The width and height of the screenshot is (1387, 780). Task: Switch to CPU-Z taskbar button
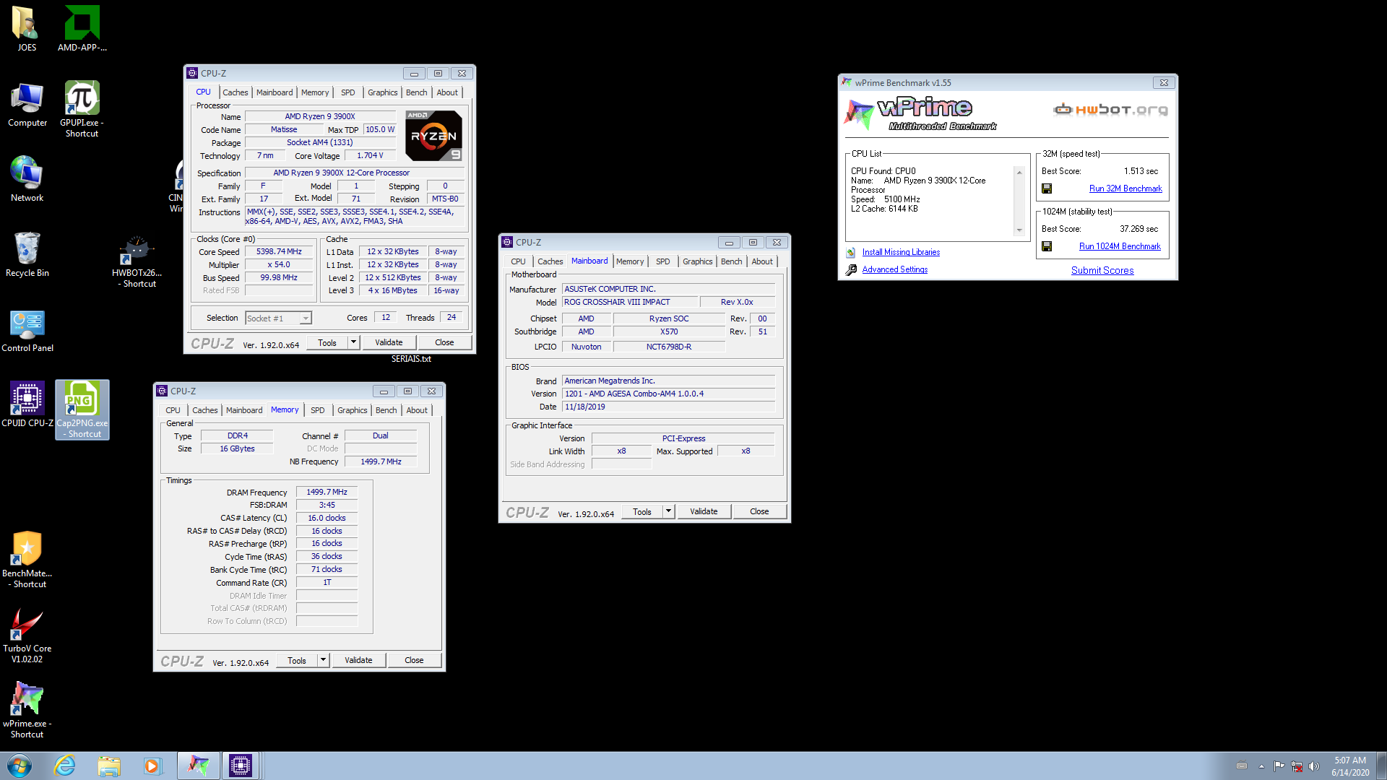click(x=241, y=766)
